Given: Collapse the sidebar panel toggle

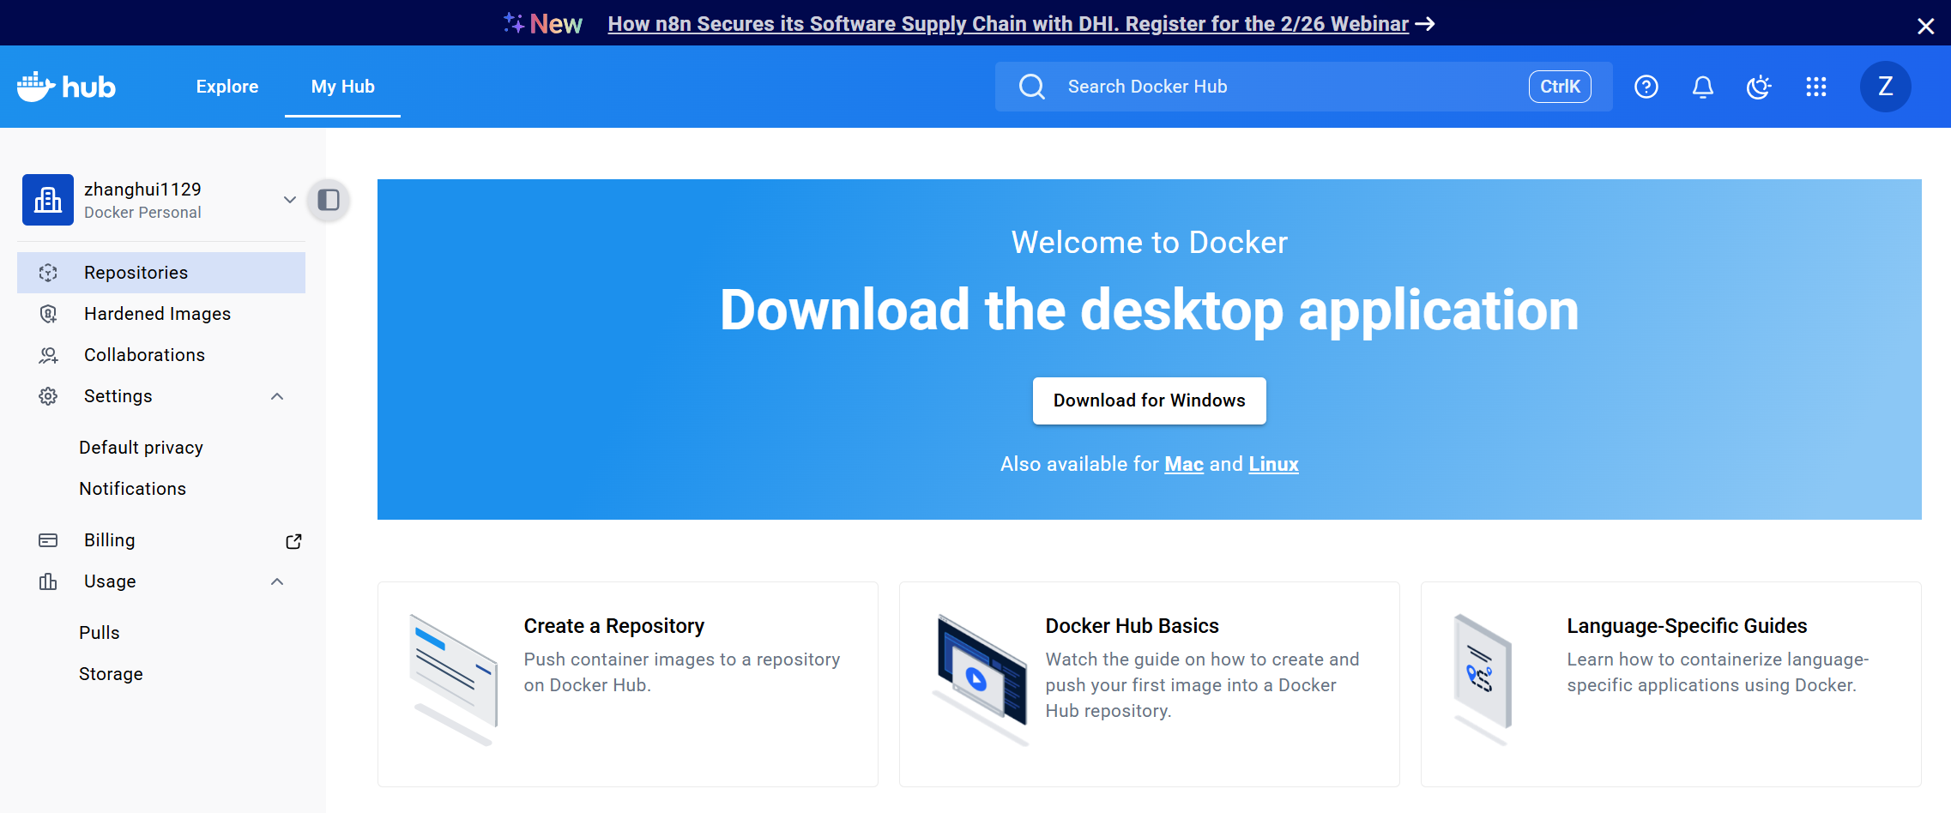Looking at the screenshot, I should [x=329, y=200].
